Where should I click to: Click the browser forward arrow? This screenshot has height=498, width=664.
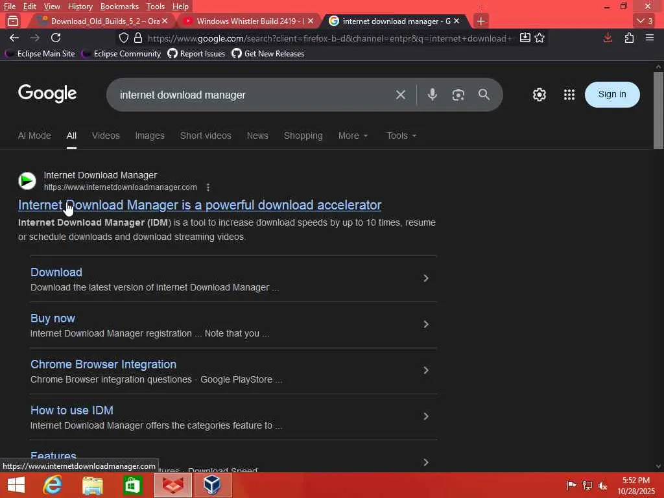tap(35, 38)
